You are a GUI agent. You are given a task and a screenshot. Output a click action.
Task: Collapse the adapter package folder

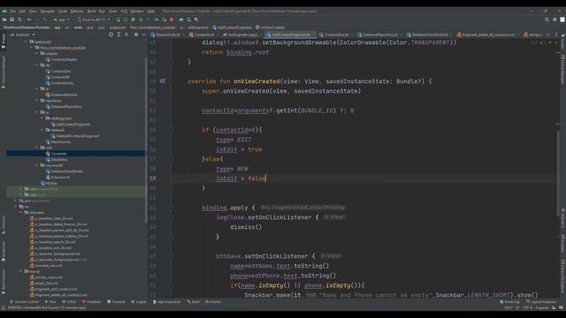[37, 53]
